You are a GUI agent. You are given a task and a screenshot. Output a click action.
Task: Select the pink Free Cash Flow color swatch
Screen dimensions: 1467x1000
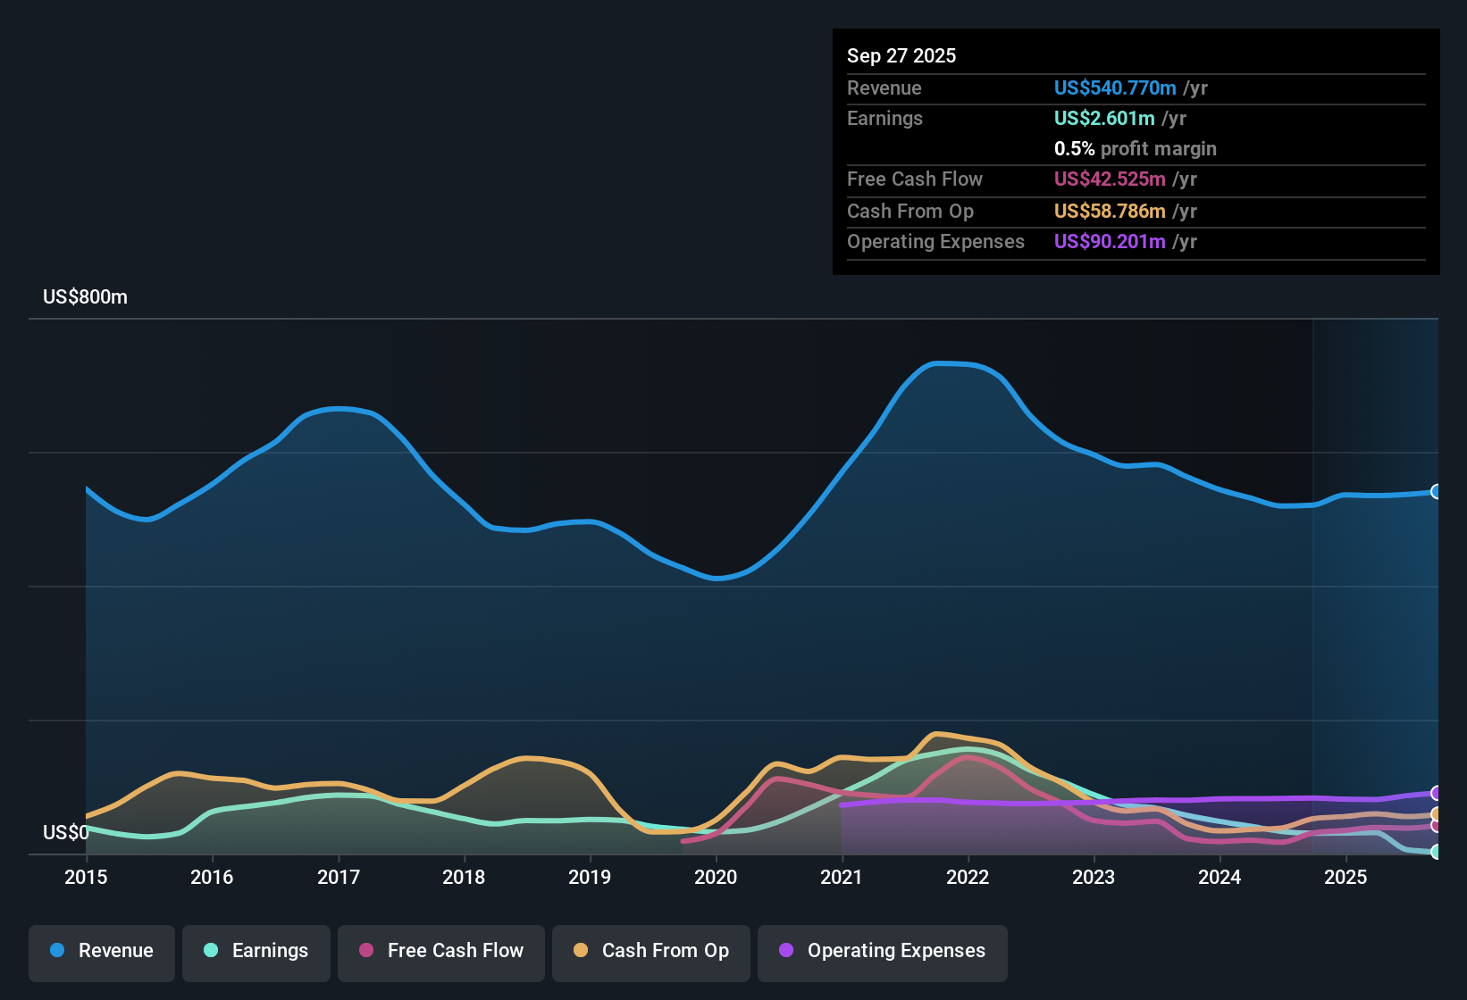(x=365, y=951)
